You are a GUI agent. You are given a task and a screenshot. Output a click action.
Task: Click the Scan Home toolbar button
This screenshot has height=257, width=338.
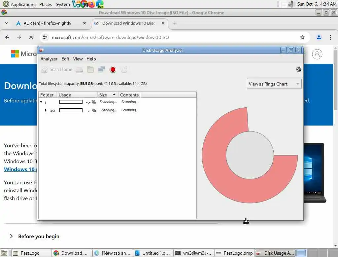coord(57,69)
